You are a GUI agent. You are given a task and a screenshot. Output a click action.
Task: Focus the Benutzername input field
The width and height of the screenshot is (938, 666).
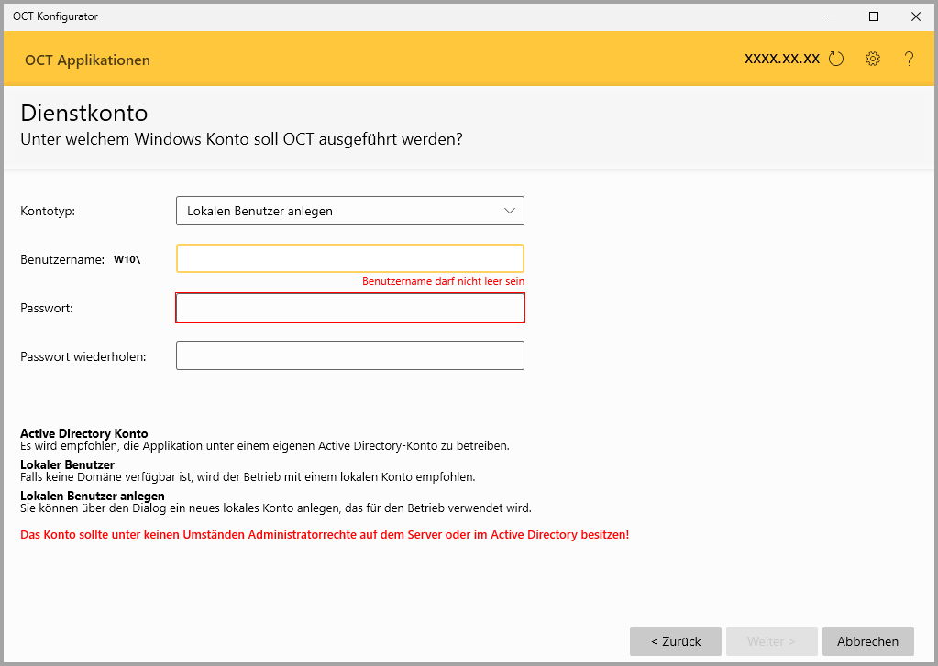[x=349, y=258]
